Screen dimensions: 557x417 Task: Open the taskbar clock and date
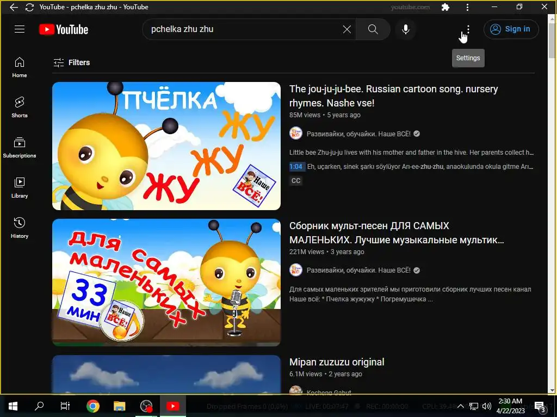(510, 406)
